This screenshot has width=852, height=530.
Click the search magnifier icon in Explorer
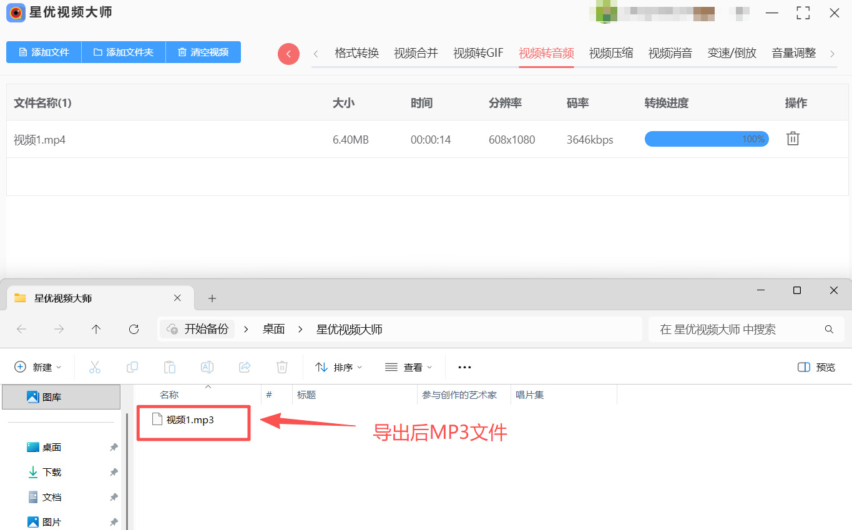[x=829, y=329]
